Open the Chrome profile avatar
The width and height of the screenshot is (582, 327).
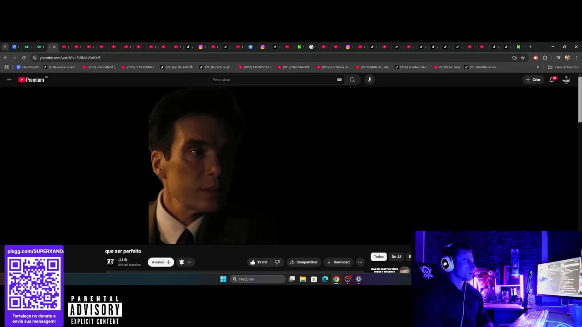pyautogui.click(x=567, y=58)
